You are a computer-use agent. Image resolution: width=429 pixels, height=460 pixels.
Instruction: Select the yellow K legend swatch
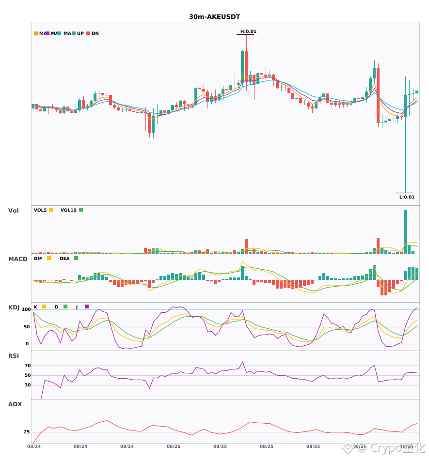tap(44, 307)
